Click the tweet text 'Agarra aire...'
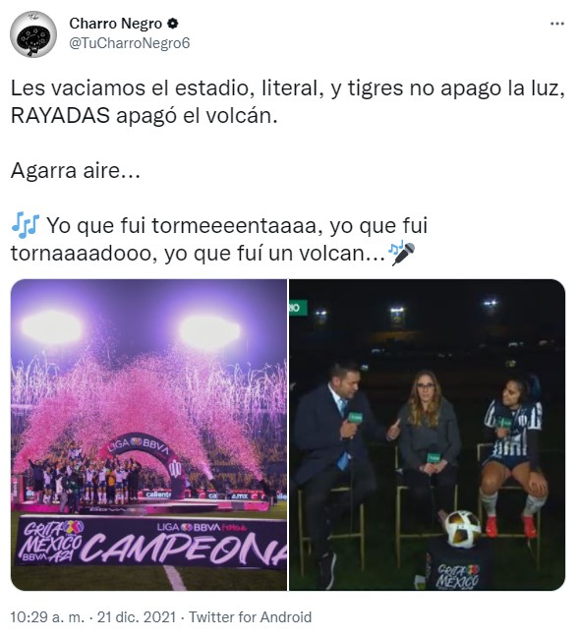579x639 pixels. pyautogui.click(x=76, y=170)
